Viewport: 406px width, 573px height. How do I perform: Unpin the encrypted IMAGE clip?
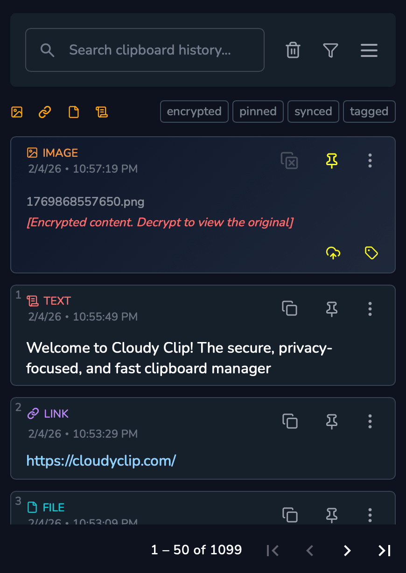pos(332,161)
